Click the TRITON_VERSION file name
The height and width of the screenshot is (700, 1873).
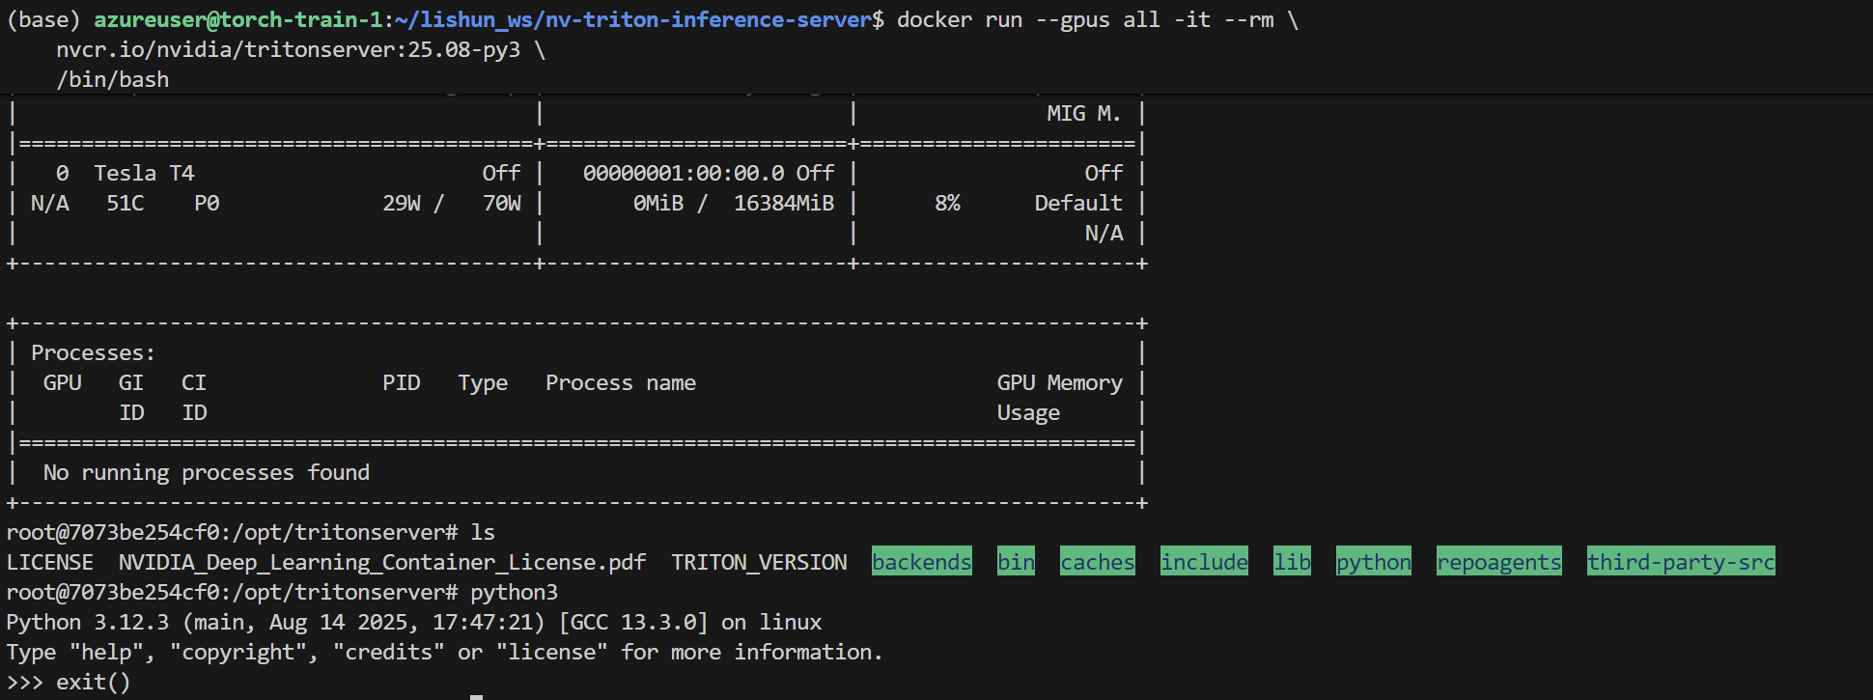(x=759, y=562)
